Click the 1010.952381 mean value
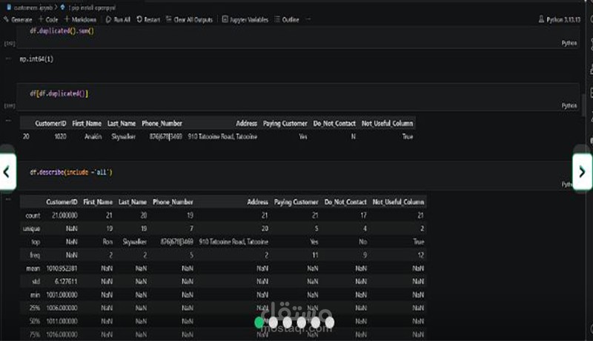The image size is (593, 341). click(x=62, y=268)
